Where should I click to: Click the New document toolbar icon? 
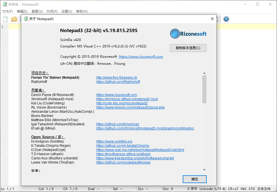(x=5, y=19)
